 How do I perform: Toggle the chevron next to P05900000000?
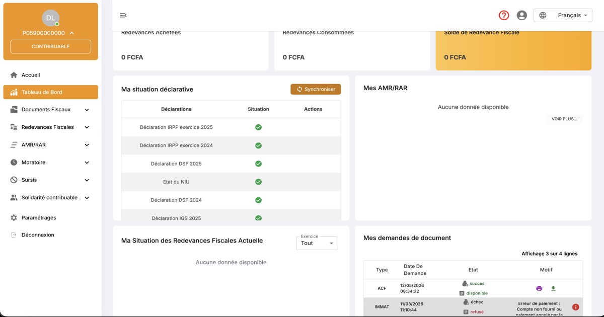coord(71,33)
